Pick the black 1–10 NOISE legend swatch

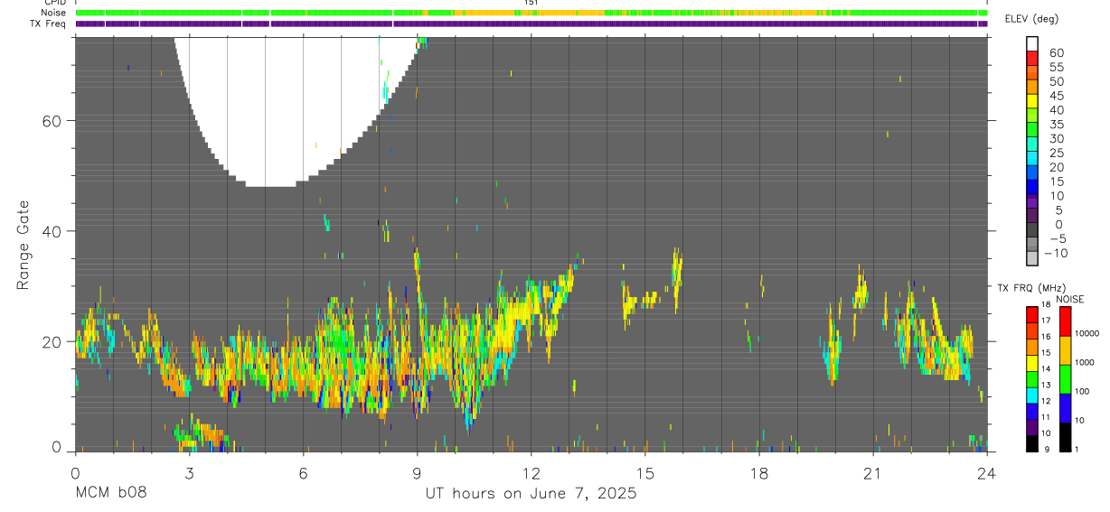[1065, 436]
